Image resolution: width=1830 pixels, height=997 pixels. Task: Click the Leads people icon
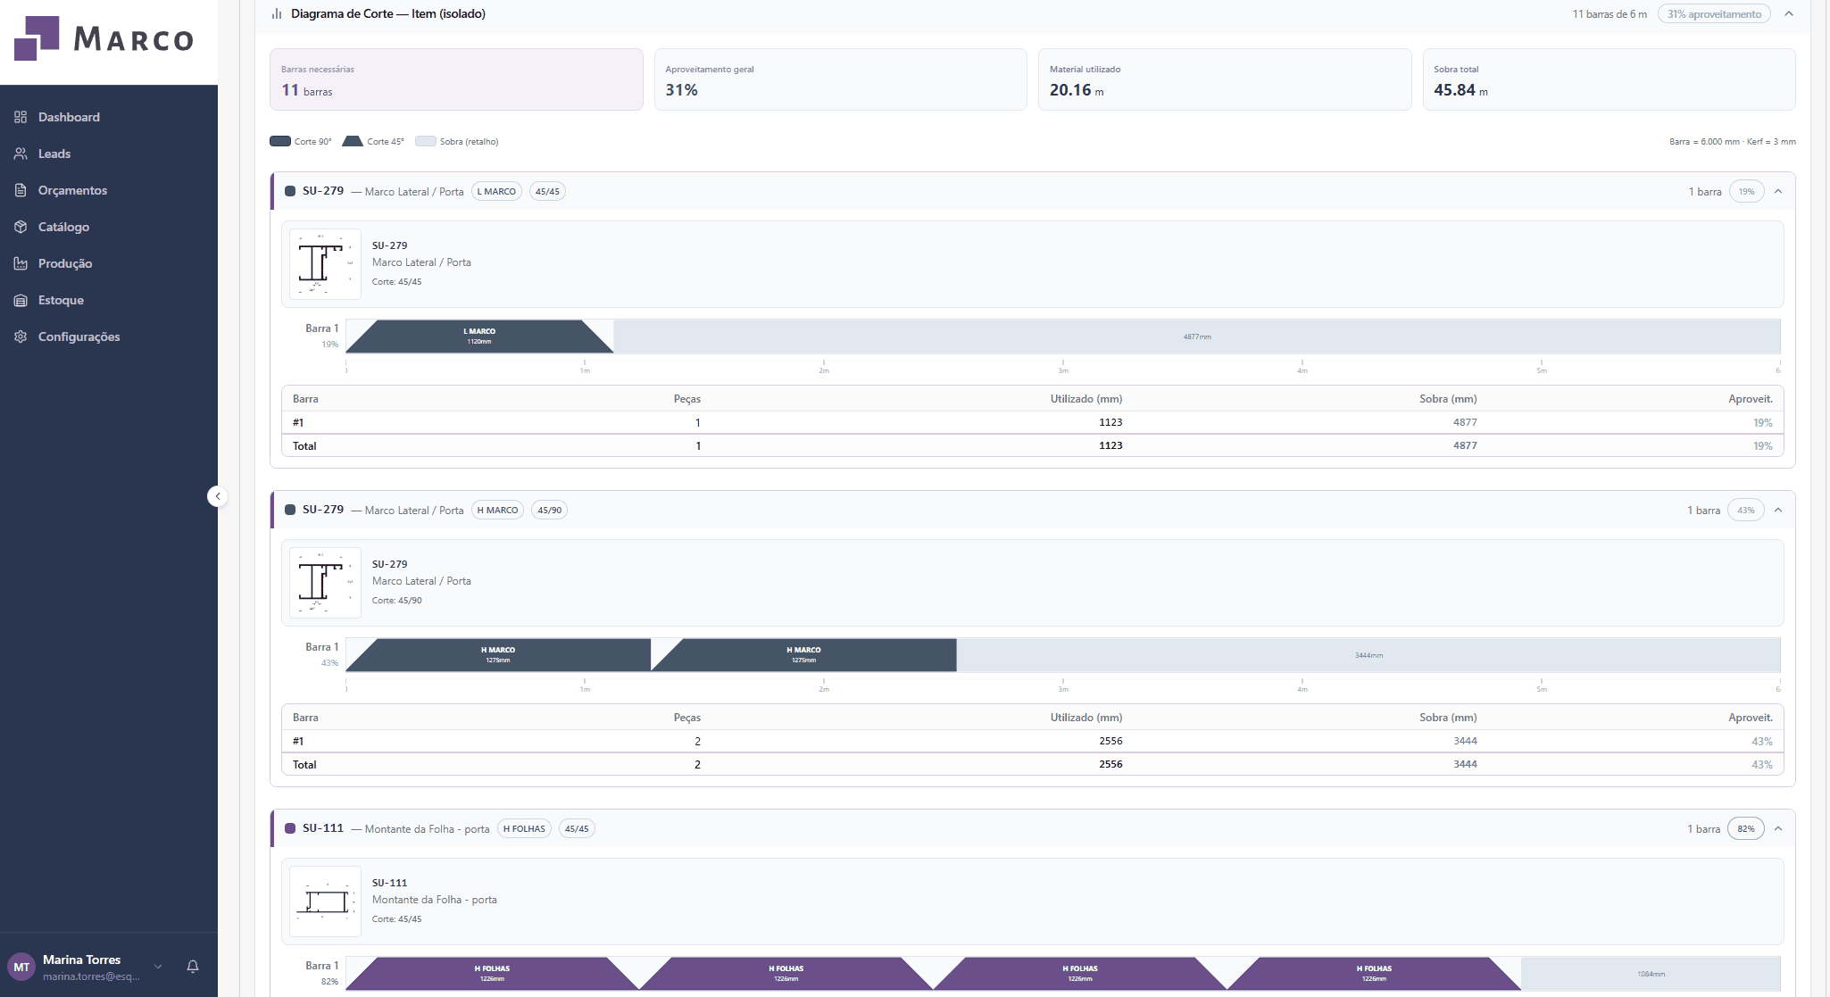pos(21,154)
